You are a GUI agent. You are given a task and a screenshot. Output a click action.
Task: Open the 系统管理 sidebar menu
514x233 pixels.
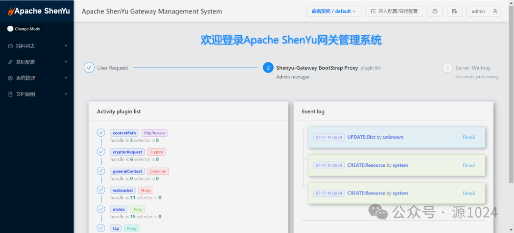tap(37, 78)
